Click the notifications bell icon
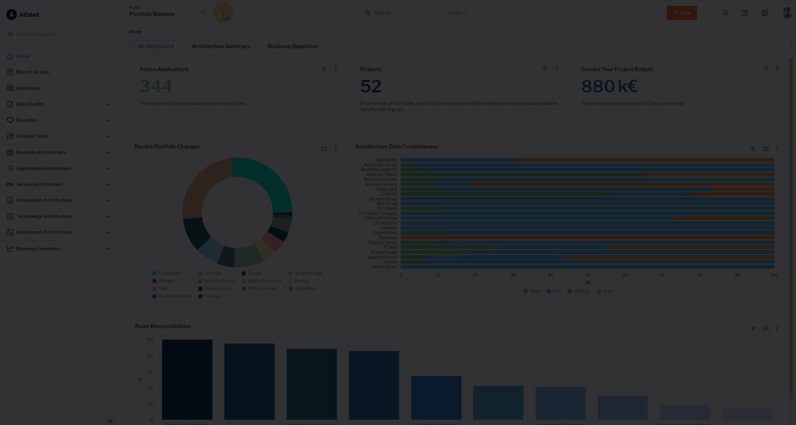The image size is (796, 425). coord(725,13)
